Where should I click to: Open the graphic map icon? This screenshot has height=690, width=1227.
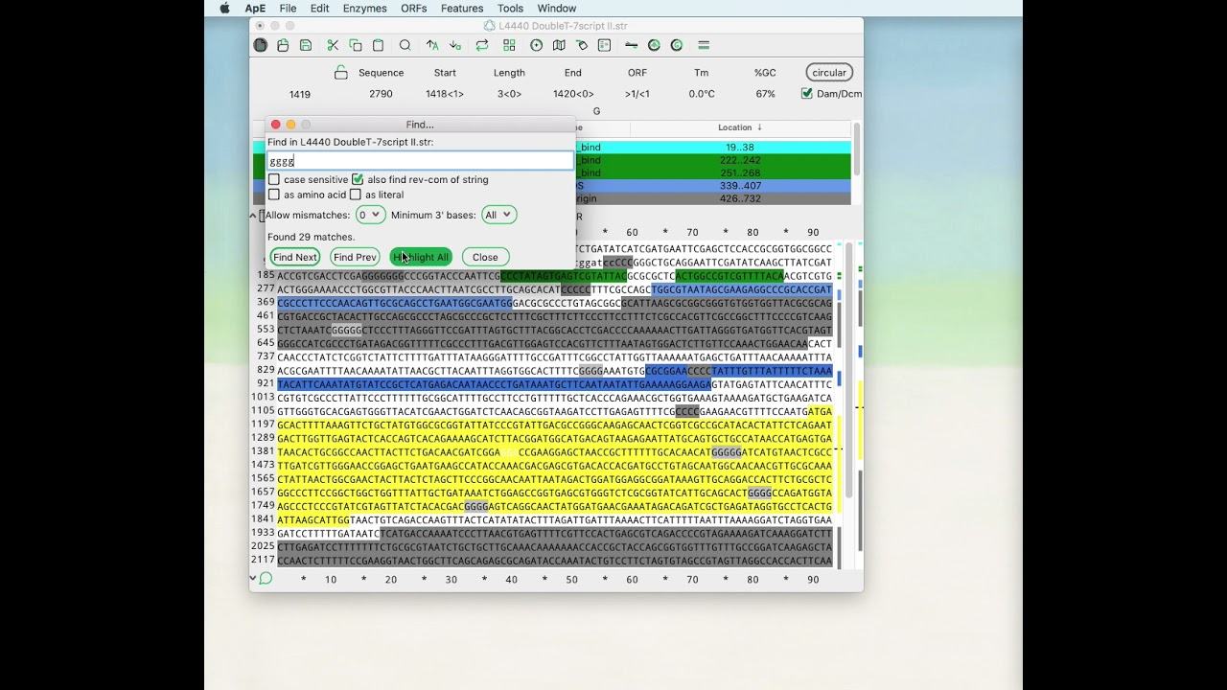559,45
